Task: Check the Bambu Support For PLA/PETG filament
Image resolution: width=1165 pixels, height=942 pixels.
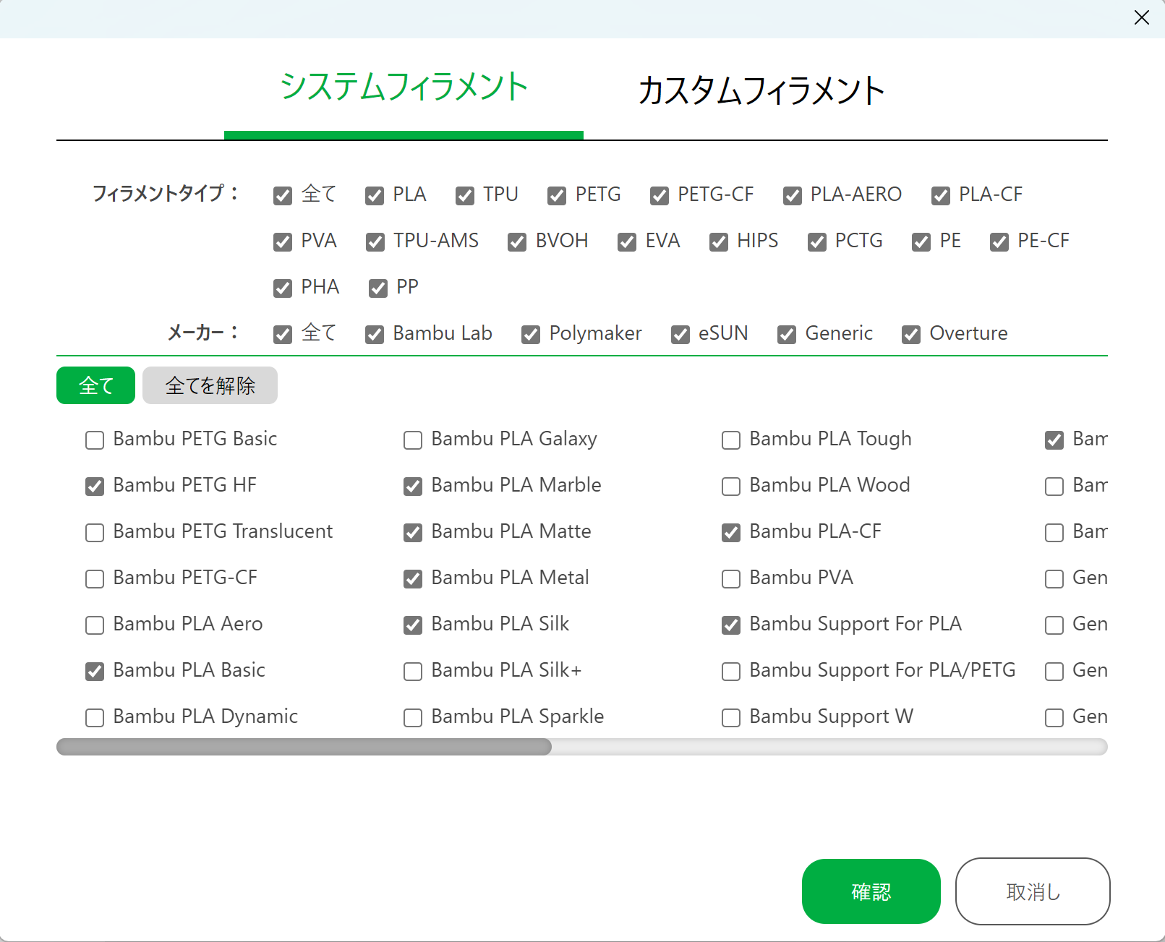Action: click(x=731, y=671)
